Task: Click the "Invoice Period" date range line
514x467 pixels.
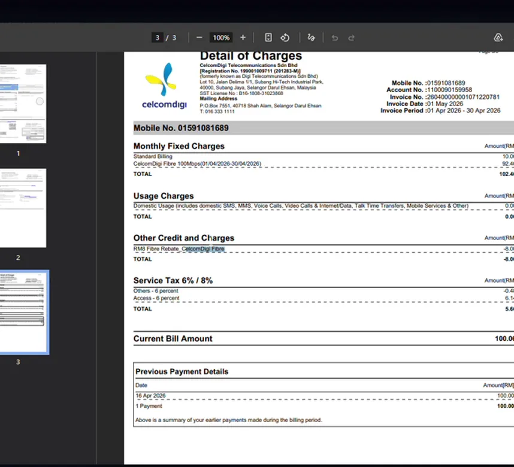Action: tap(440, 111)
